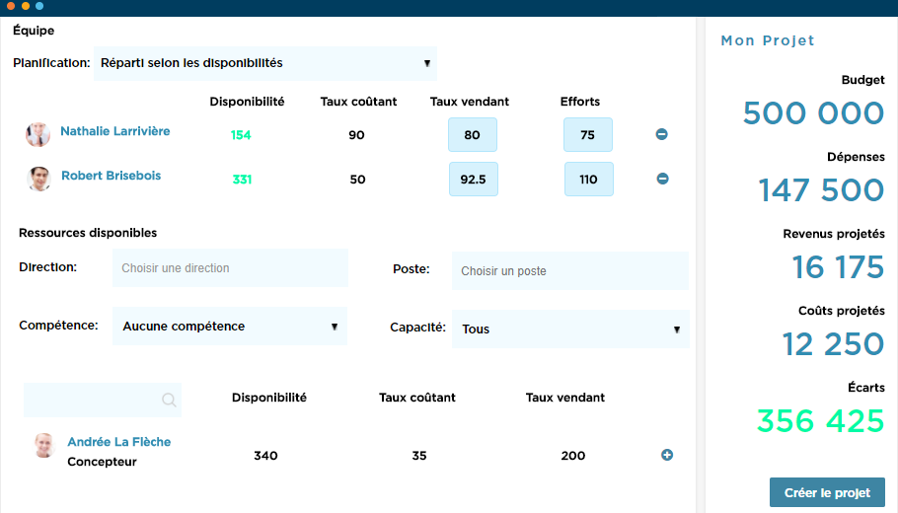898x513 pixels.
Task: Click the Concepteur job title
Action: tap(102, 462)
